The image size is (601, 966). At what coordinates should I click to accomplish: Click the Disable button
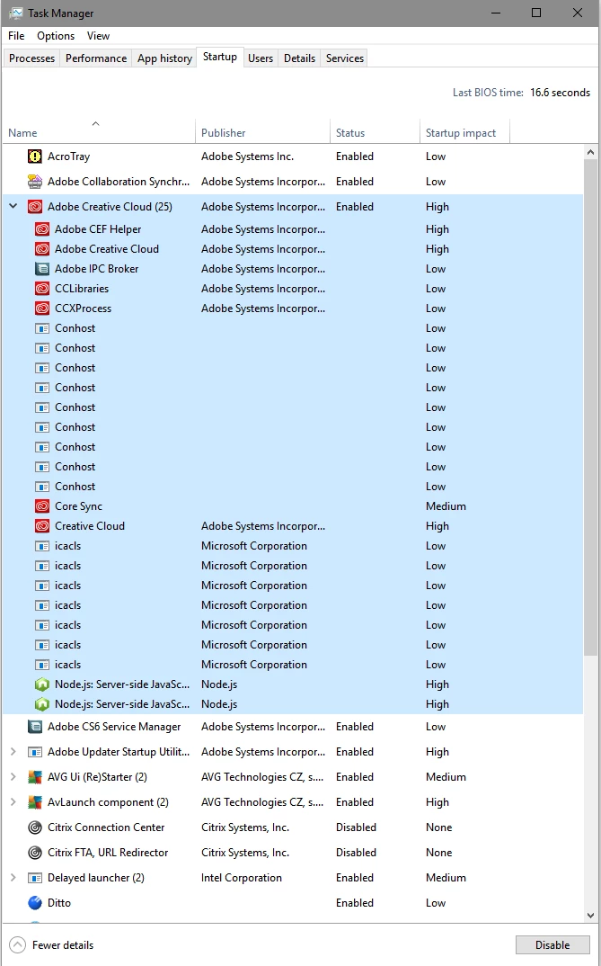(552, 945)
